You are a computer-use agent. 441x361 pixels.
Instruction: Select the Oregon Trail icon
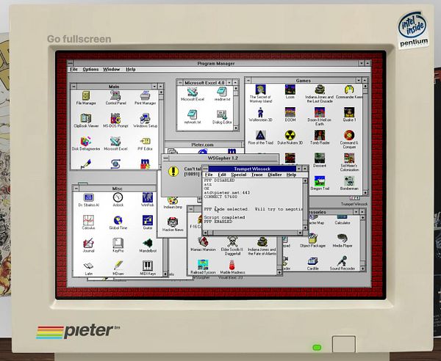[320, 181]
